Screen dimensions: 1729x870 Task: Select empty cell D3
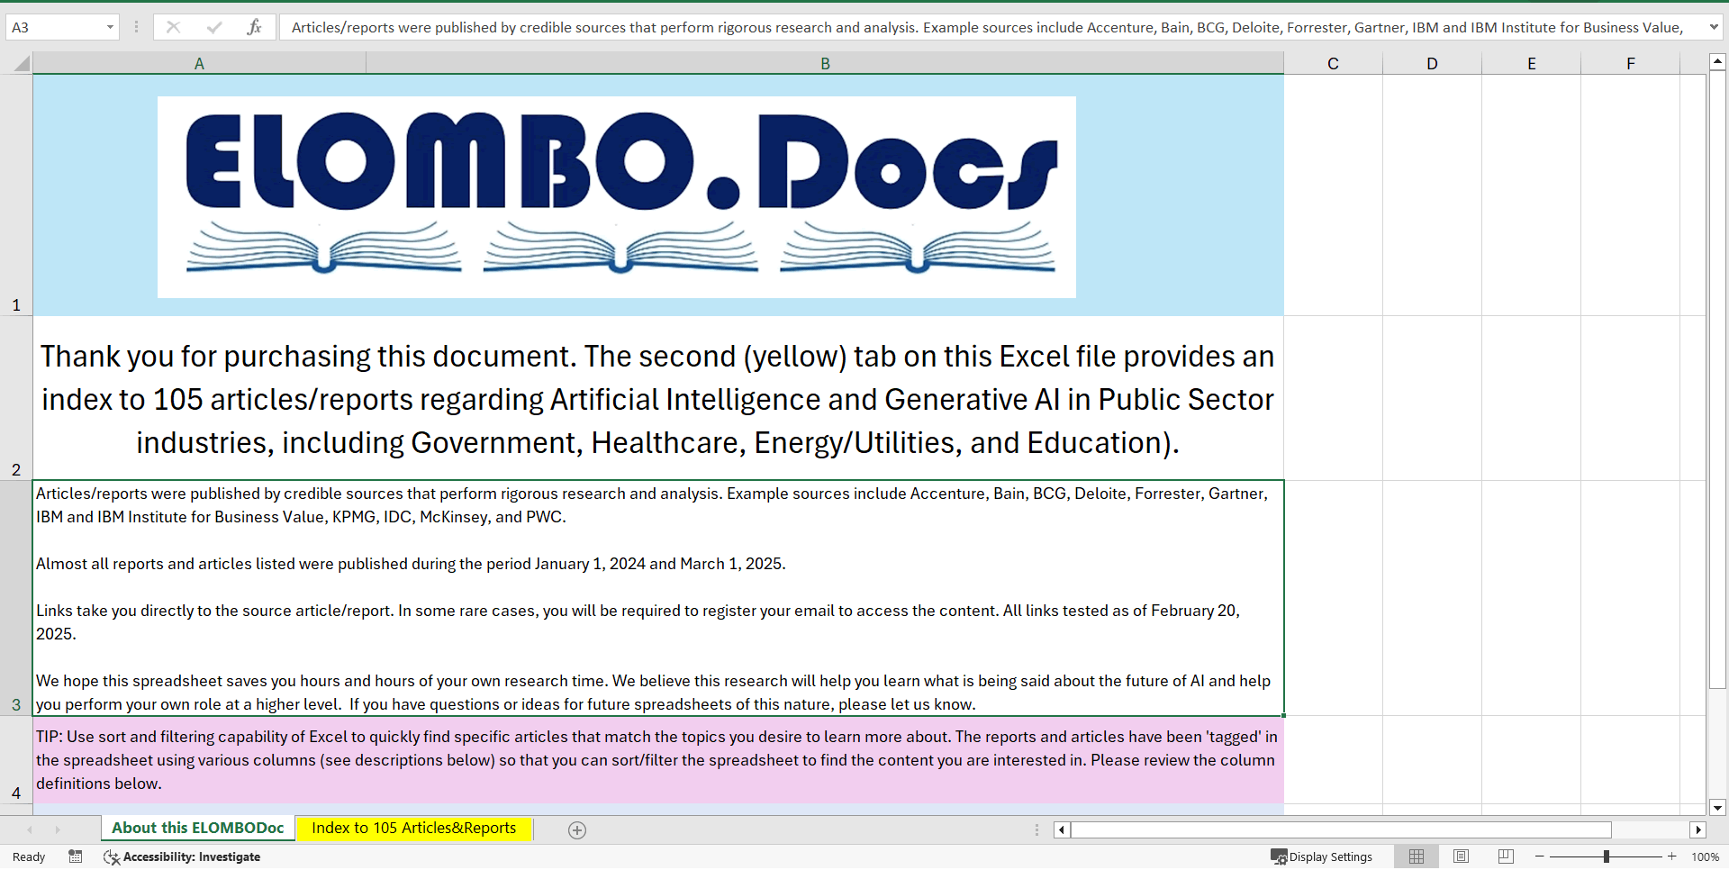1432,598
